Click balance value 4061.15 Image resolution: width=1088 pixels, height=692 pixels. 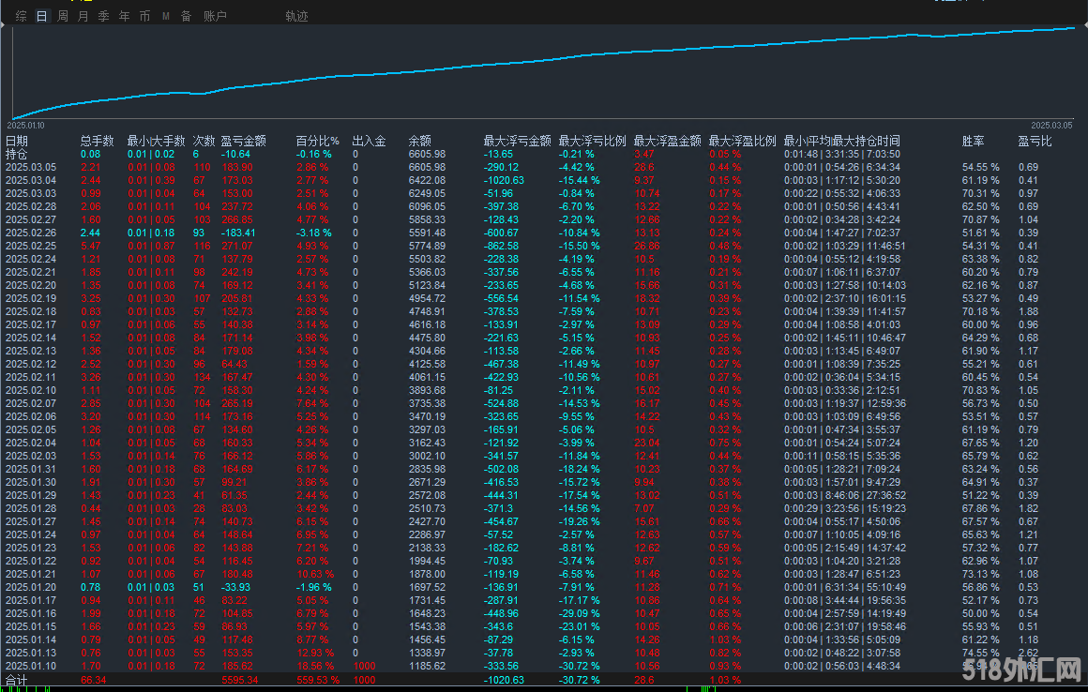tap(427, 377)
